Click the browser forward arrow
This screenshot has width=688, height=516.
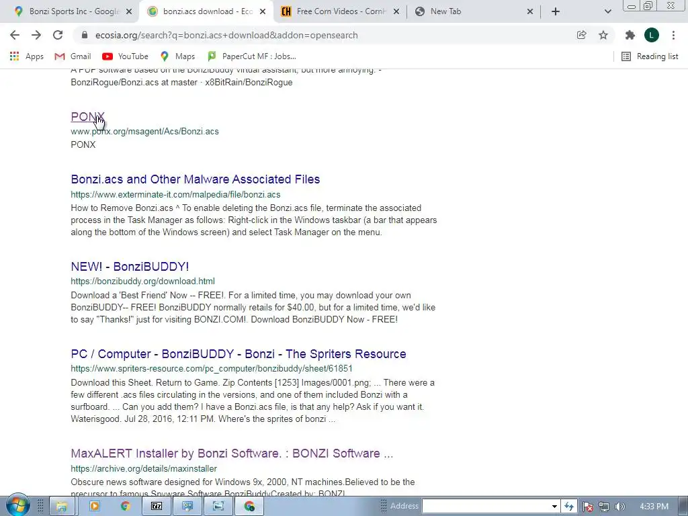coord(36,35)
